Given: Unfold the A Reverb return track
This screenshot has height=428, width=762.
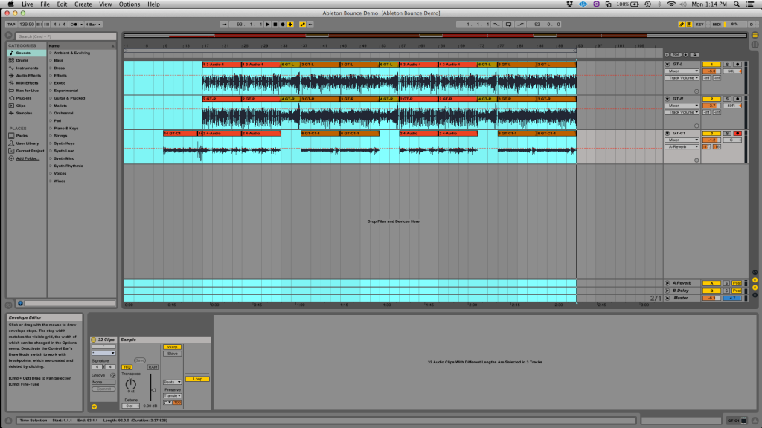Looking at the screenshot, I should [x=667, y=283].
